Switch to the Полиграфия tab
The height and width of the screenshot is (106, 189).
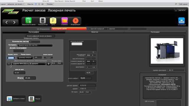point(34,32)
